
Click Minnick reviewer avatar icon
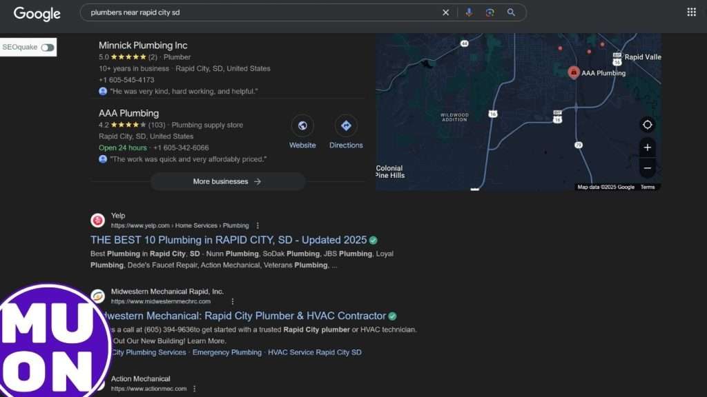(103, 92)
